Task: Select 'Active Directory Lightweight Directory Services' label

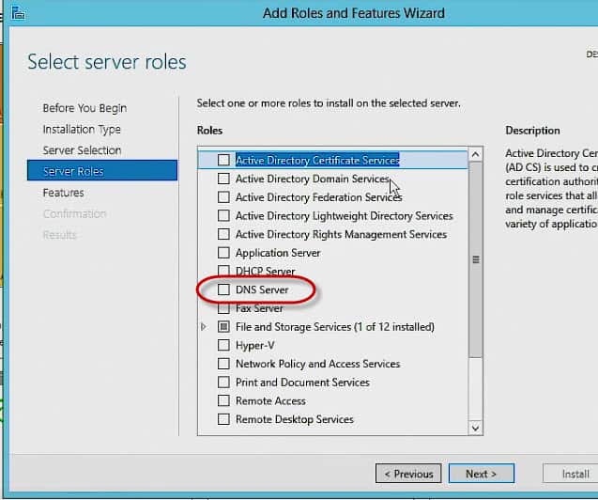Action: point(344,215)
